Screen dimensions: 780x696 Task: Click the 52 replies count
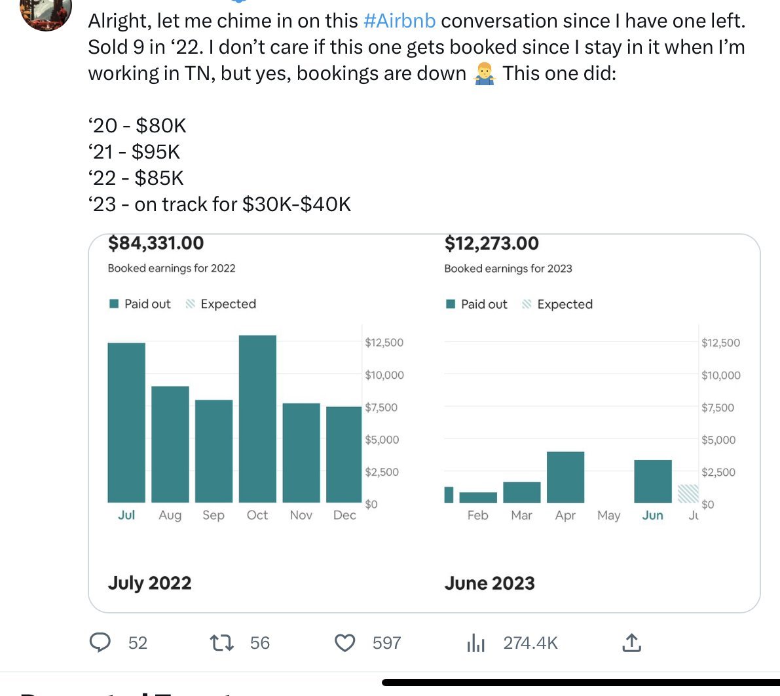pos(138,643)
